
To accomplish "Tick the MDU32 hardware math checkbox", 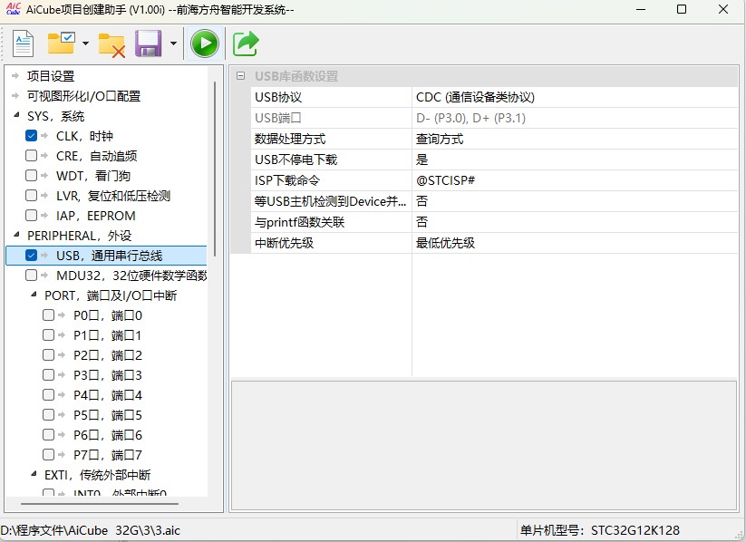I will (x=32, y=276).
